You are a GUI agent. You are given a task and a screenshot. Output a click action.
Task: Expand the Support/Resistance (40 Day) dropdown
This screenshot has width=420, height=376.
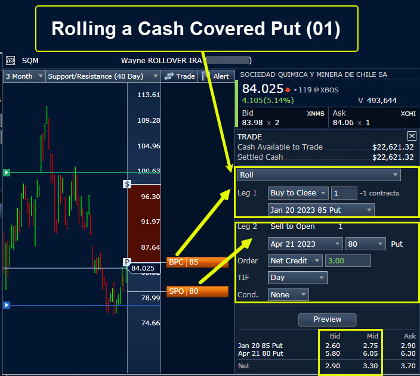103,76
